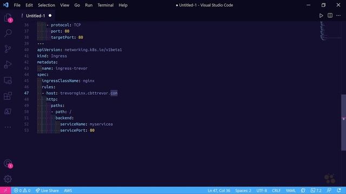Open the File menu
The image size is (346, 194).
pyautogui.click(x=17, y=5)
